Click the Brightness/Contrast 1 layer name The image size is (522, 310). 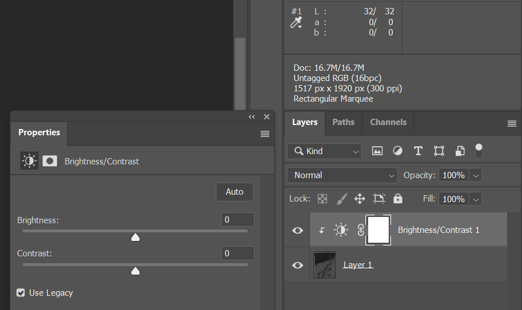point(439,230)
